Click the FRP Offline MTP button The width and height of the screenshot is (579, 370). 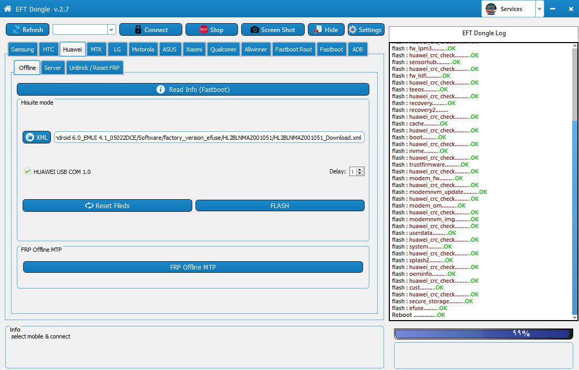point(193,267)
